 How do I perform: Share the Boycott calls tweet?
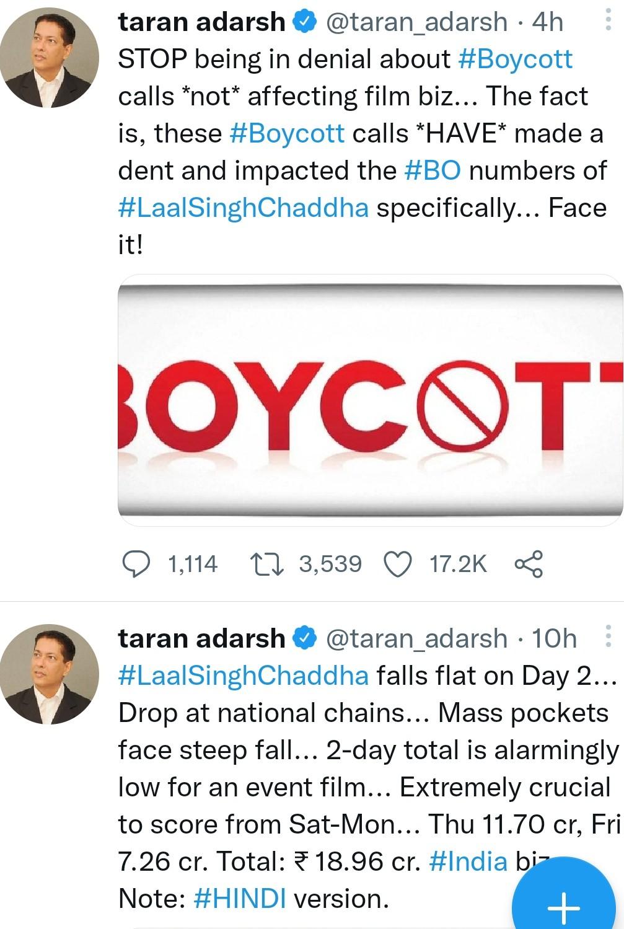click(529, 564)
